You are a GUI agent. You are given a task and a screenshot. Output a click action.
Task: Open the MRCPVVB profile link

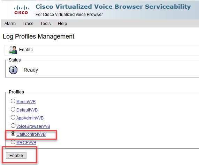[x=26, y=143]
